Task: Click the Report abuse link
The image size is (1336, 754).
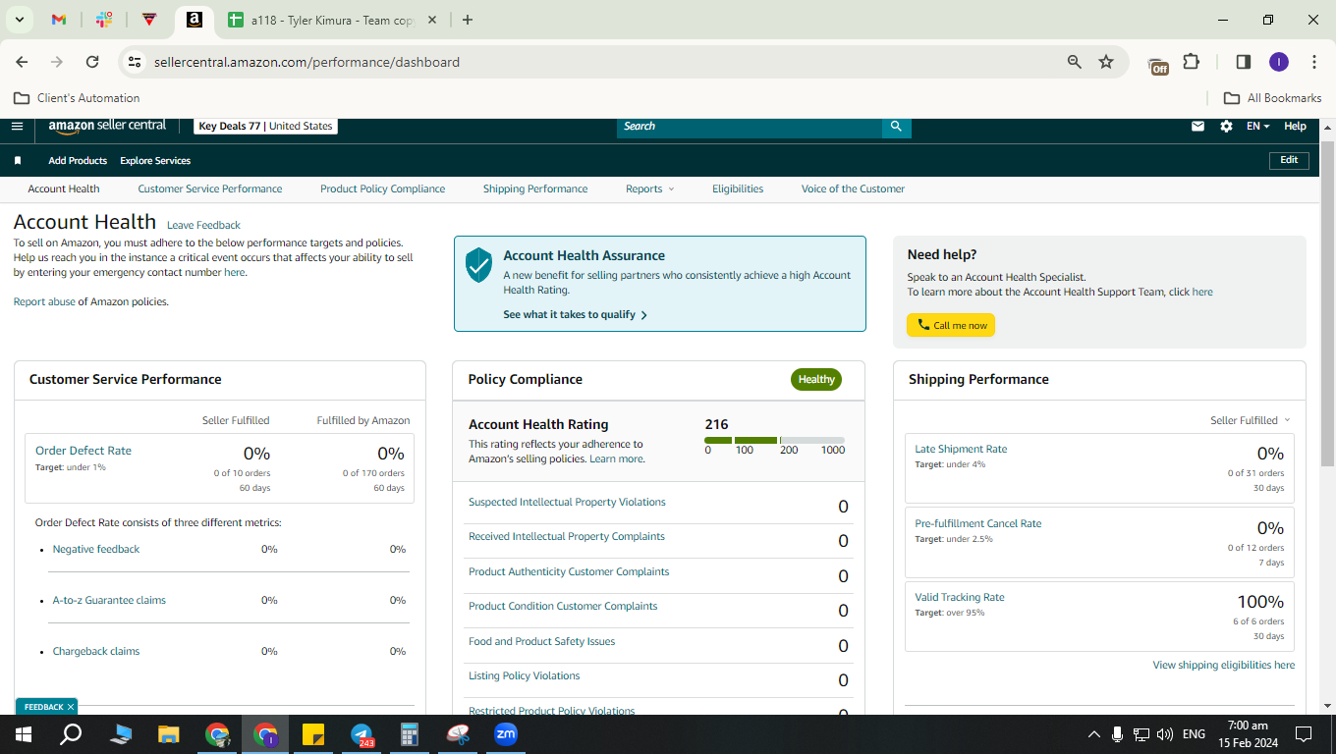Action: pos(44,301)
